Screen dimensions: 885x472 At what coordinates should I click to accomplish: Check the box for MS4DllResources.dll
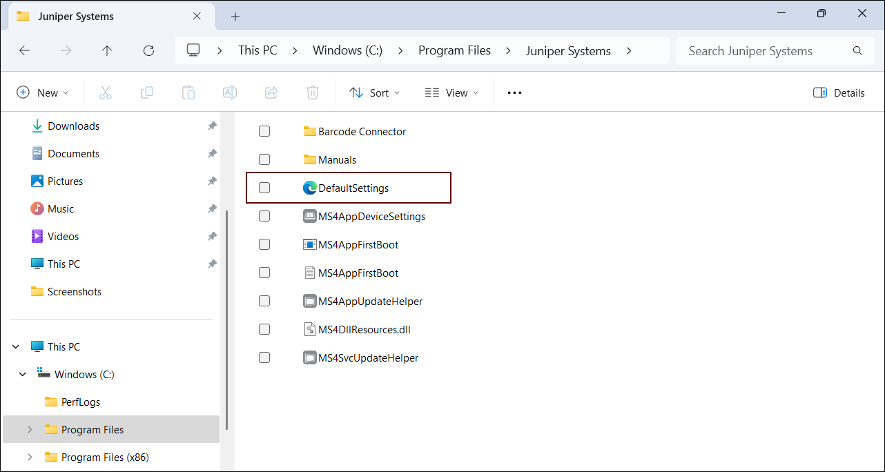[264, 329]
